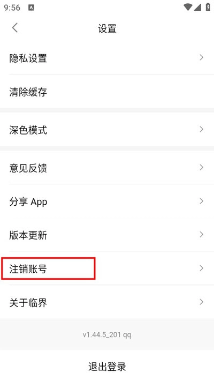Tap the 意见反馈 chevron arrow
Image resolution: width=214 pixels, height=381 pixels.
pos(201,167)
